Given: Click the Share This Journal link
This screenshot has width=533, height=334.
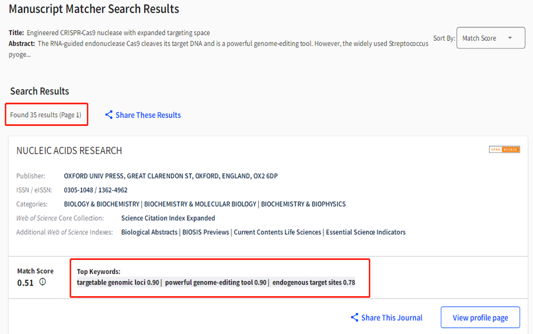Looking at the screenshot, I should pos(392,318).
